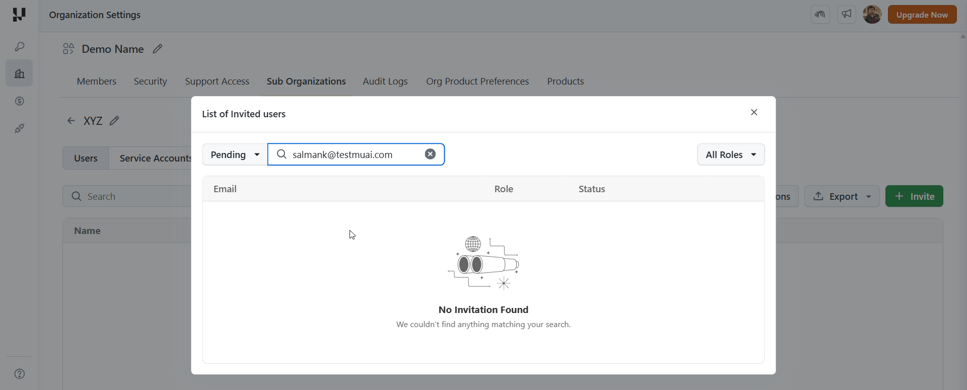The height and width of the screenshot is (390, 967).
Task: Open the organization building icon in sidebar
Action: [x=19, y=73]
